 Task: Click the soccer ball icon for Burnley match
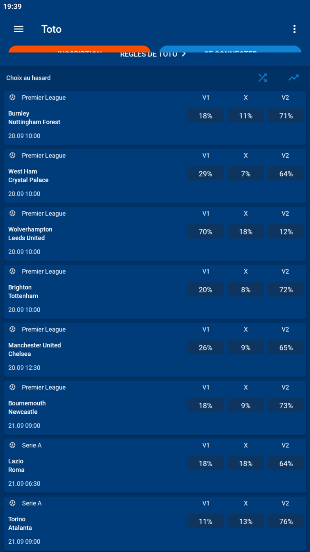[12, 98]
